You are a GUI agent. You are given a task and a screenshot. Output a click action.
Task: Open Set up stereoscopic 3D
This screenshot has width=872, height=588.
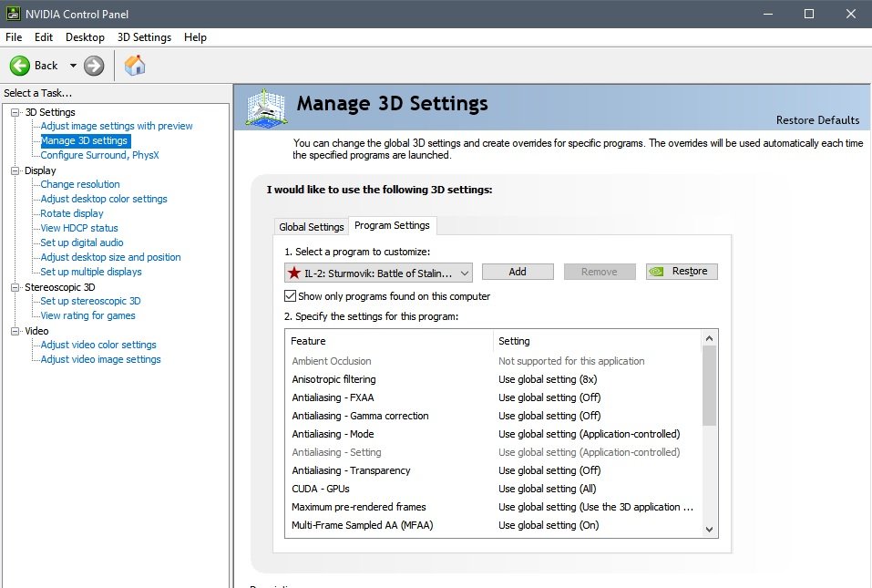90,301
